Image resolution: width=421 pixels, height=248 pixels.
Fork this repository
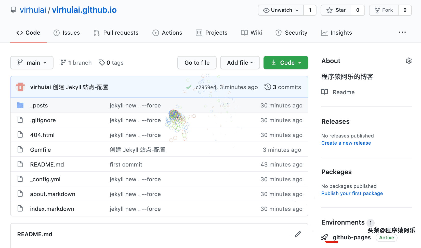tap(384, 10)
